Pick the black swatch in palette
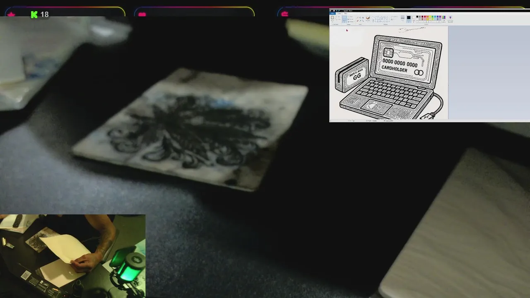 pyautogui.click(x=417, y=17)
